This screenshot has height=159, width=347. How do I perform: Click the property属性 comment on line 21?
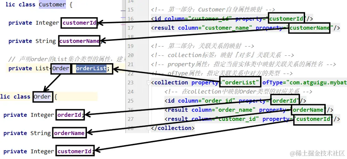244,64
